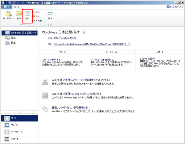Screen dimensions: 185x144
Task: Open the 発行 dropdown arrow
Action: click(x=19, y=21)
